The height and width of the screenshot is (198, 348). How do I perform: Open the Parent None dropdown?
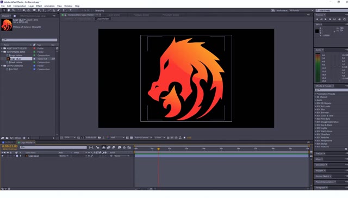point(121,156)
